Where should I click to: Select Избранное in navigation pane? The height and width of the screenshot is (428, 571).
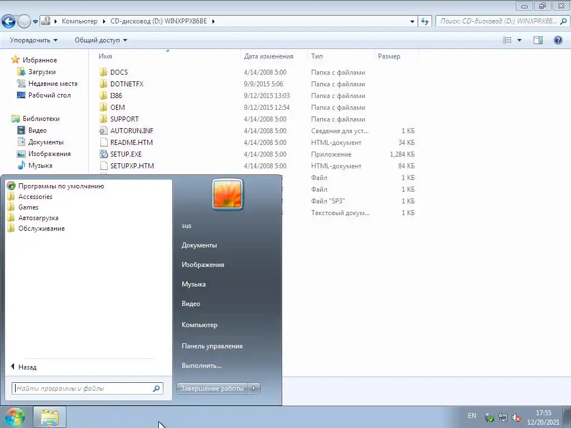pos(40,60)
